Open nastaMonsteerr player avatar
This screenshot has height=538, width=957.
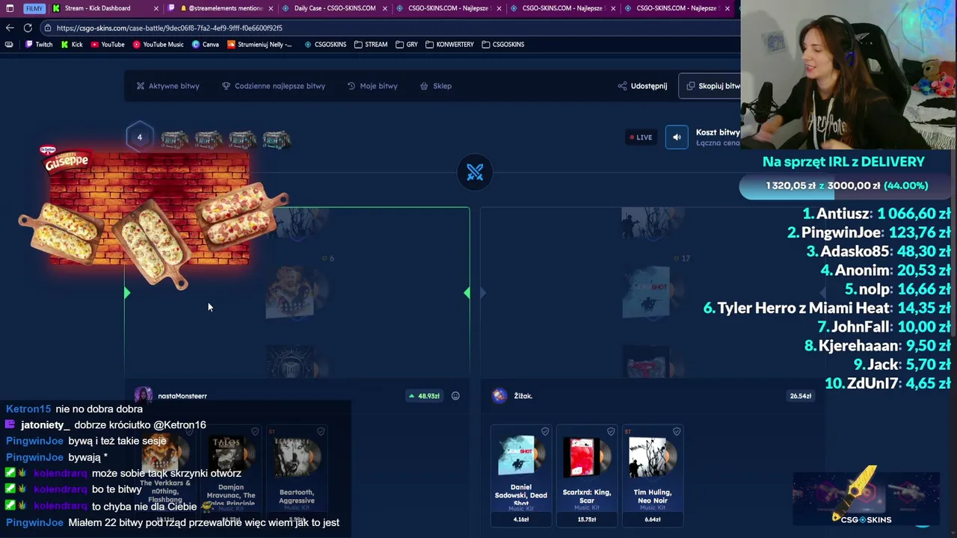coord(144,396)
